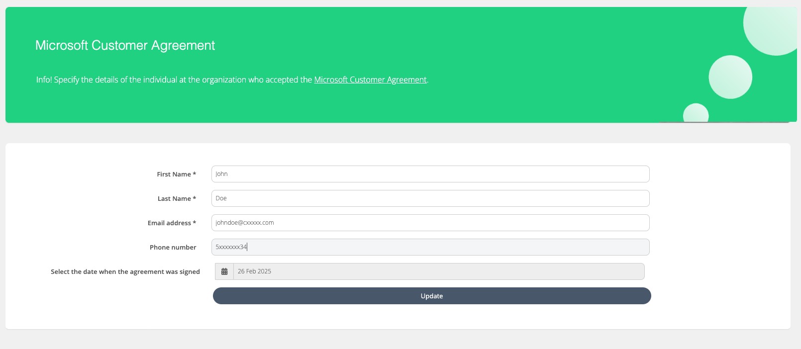Image resolution: width=801 pixels, height=349 pixels.
Task: Open the Microsoft Customer Agreement hyperlink
Action: [370, 80]
